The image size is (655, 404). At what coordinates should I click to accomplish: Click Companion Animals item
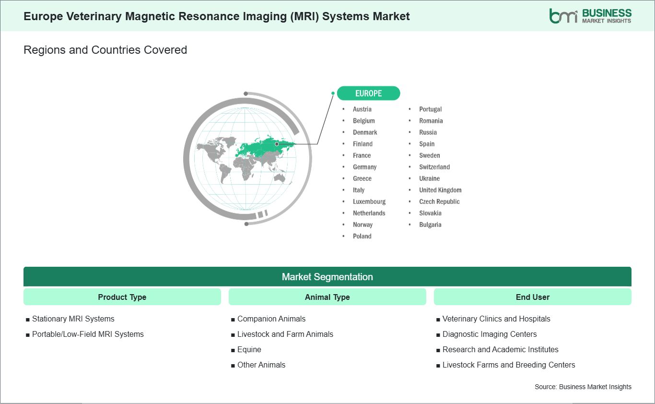271,319
